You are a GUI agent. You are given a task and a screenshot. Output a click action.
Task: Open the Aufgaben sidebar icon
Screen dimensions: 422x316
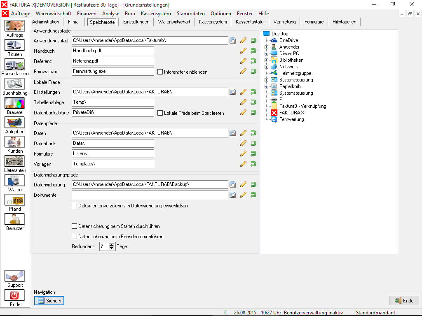(x=14, y=122)
